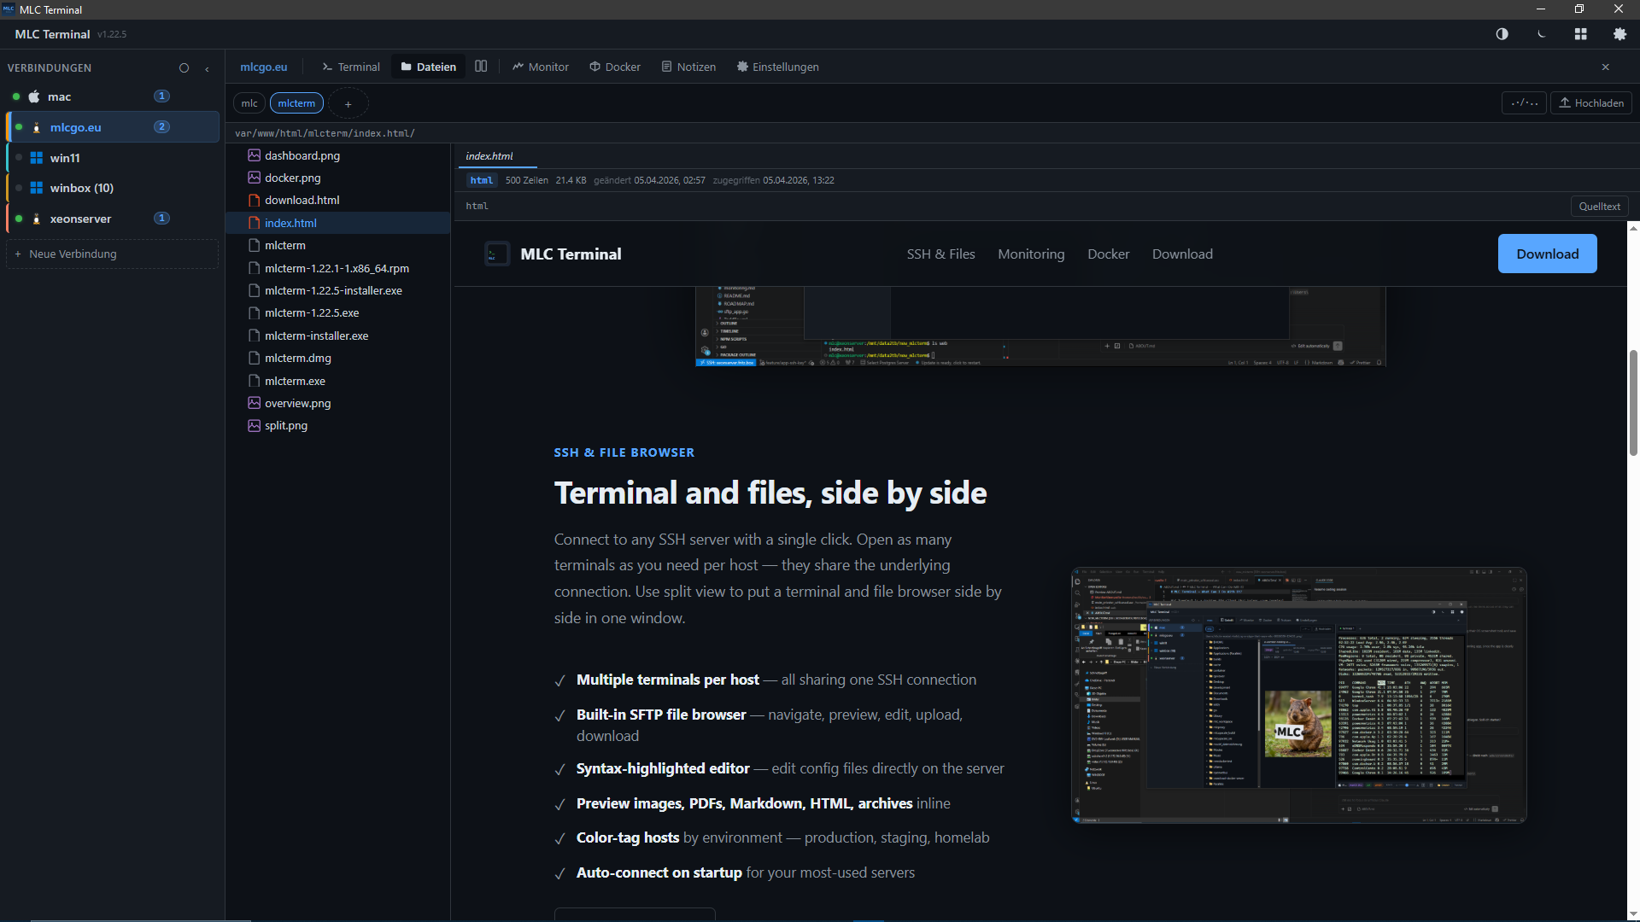
Task: Select the index.html editor tab
Action: 489,156
